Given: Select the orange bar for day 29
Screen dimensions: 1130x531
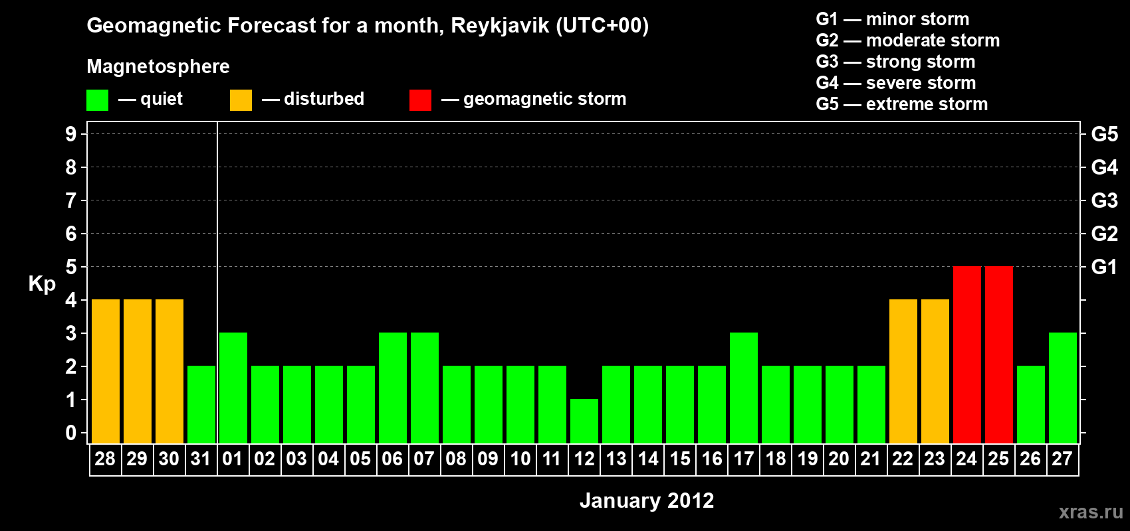Looking at the screenshot, I should click(138, 371).
